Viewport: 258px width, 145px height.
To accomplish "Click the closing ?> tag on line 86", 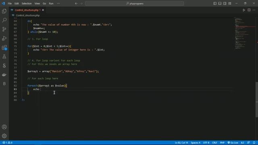I will pyautogui.click(x=23, y=100).
